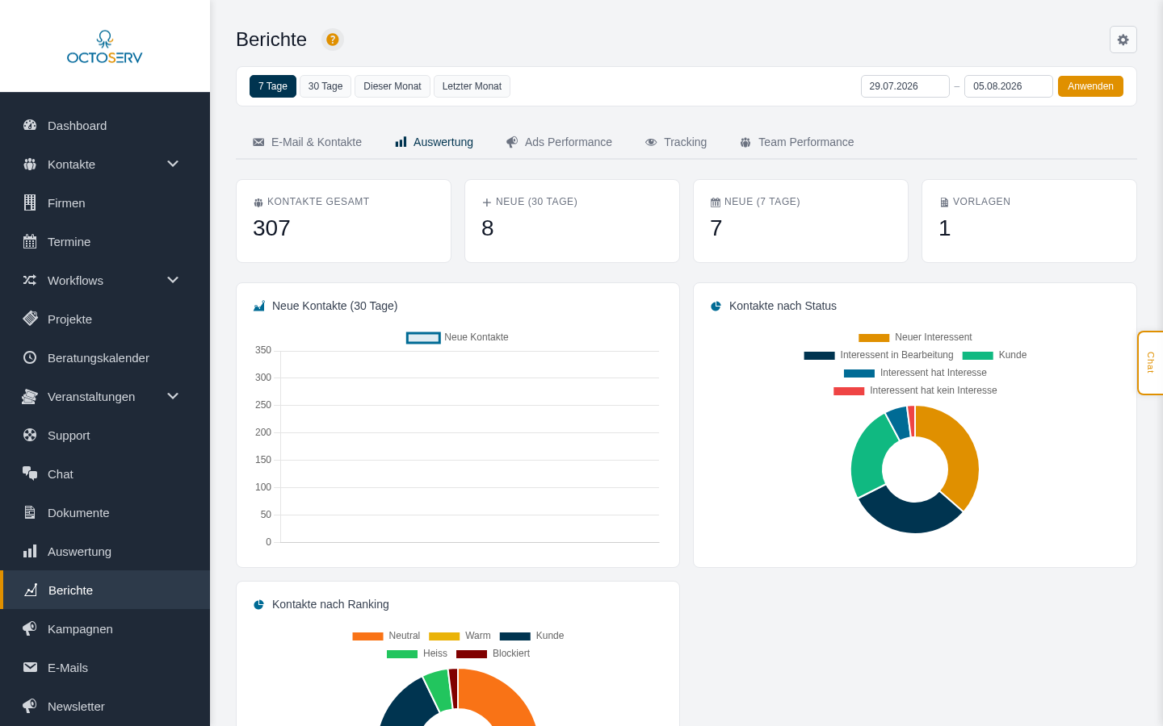Select the Auswertung tab
Screen dimensions: 1163x726
coord(434,142)
